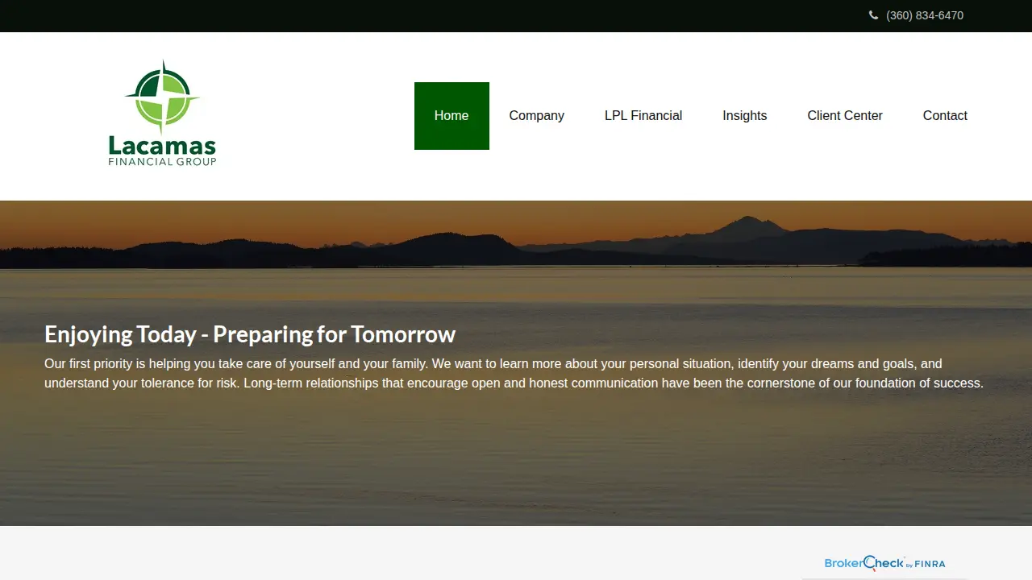
Task: Click the paragraph beginning "Our first priority"
Action: (514, 374)
